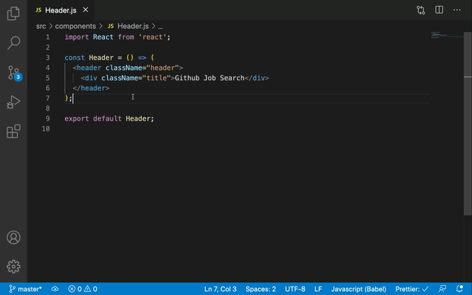This screenshot has width=472, height=295.
Task: Select the Header.js editor tab
Action: pos(61,10)
